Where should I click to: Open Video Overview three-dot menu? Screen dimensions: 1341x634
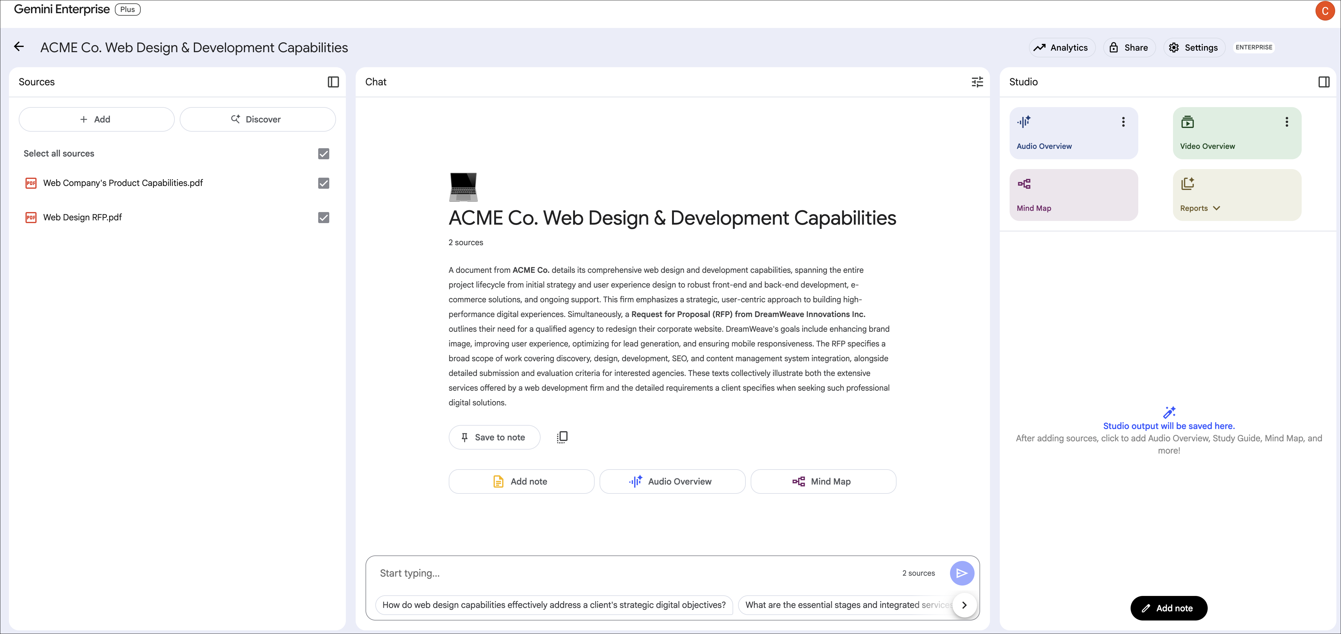pyautogui.click(x=1286, y=122)
